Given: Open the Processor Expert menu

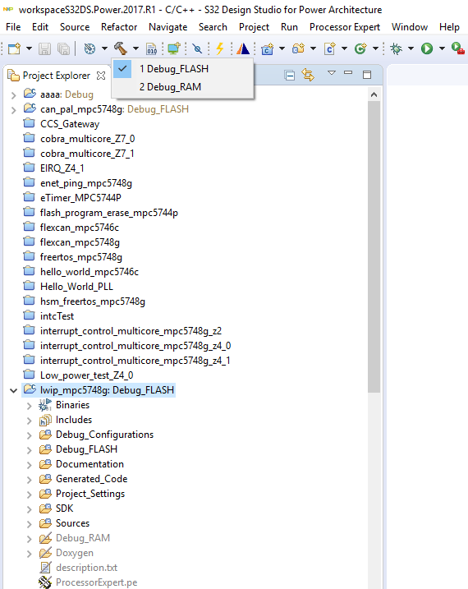Looking at the screenshot, I should click(x=345, y=27).
